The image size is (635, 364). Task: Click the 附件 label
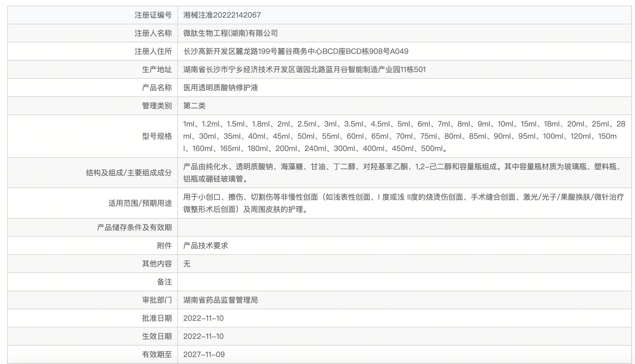(164, 246)
